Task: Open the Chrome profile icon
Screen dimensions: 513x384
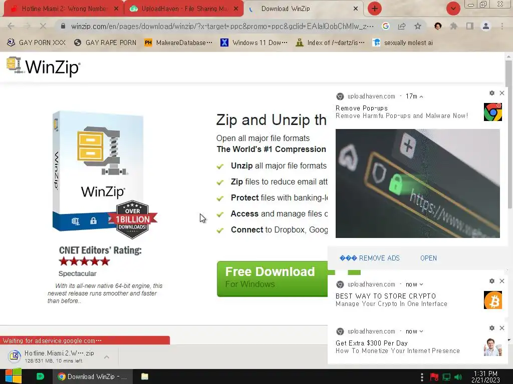Action: pyautogui.click(x=486, y=26)
